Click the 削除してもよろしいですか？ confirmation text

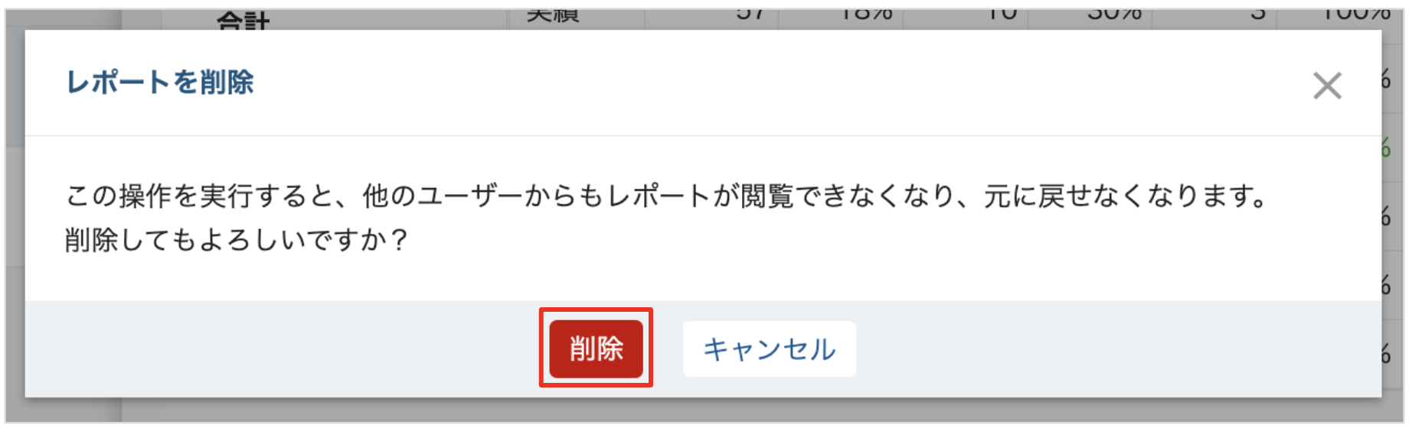(237, 240)
